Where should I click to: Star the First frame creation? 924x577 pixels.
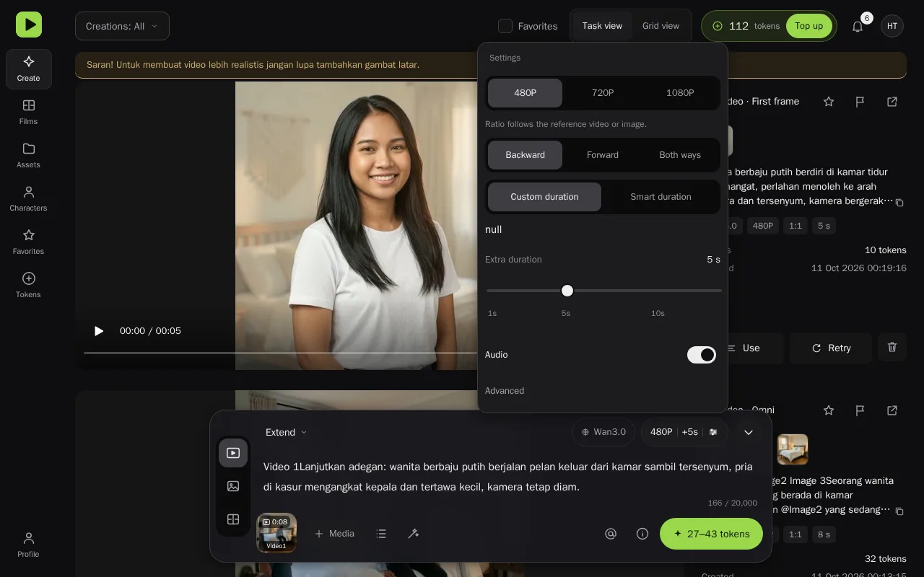[x=829, y=102]
